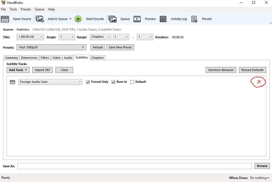This screenshot has height=182, width=272.
Task: Click the Save As path field
Action: click(x=135, y=166)
